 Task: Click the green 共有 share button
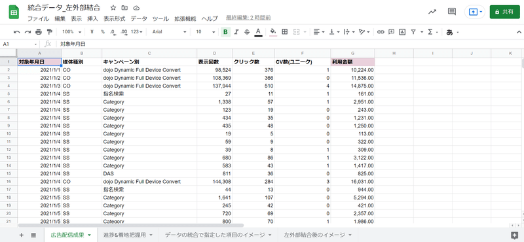pos(504,12)
